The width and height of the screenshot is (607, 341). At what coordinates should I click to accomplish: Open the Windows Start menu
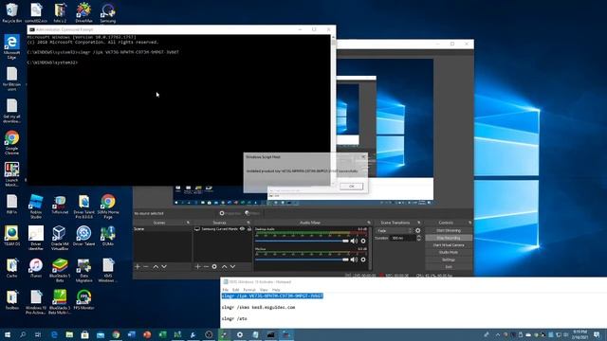coord(8,334)
